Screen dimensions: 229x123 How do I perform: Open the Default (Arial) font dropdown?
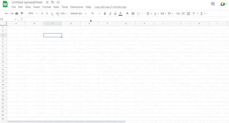78,13
